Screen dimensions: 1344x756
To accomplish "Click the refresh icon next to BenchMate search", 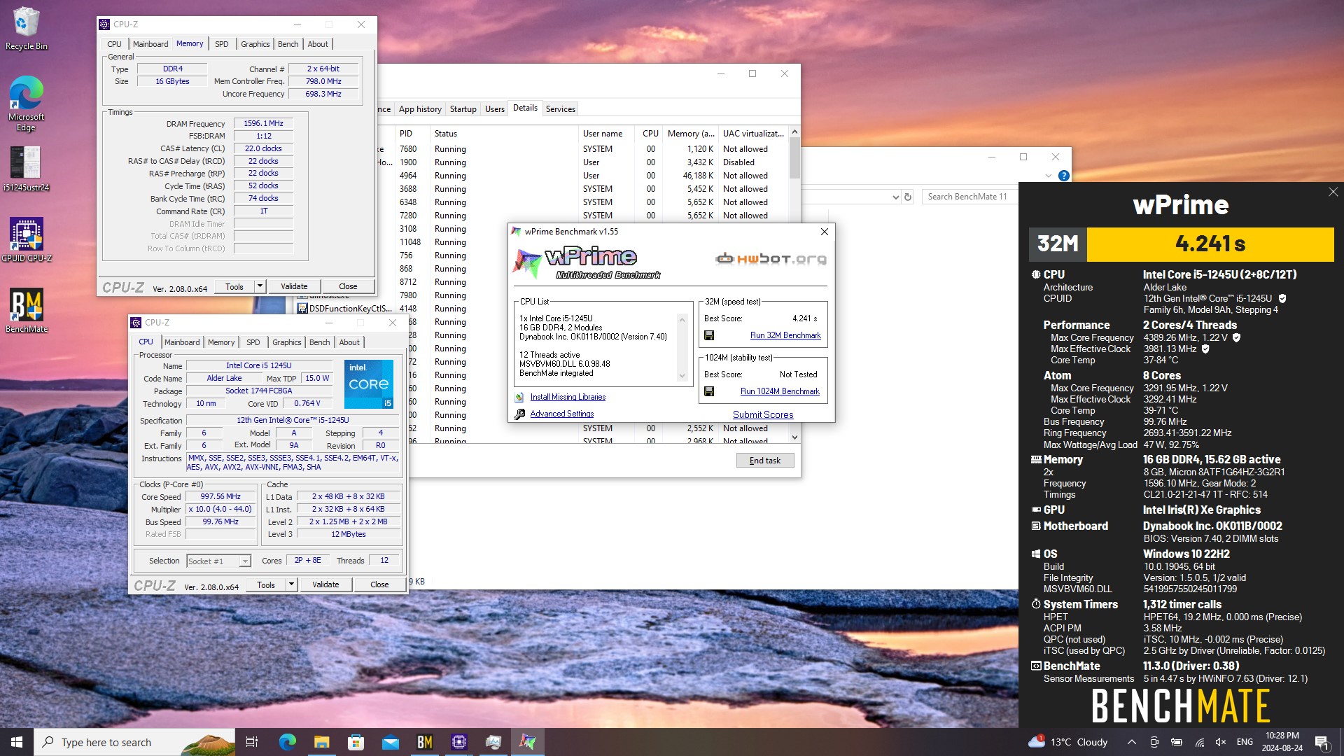I will tap(908, 197).
